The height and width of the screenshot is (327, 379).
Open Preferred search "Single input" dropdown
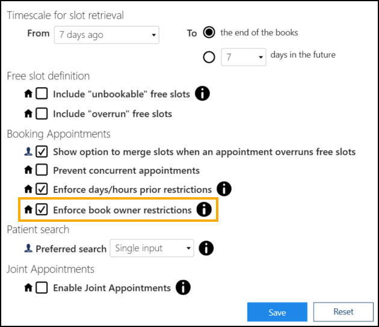[x=152, y=248]
